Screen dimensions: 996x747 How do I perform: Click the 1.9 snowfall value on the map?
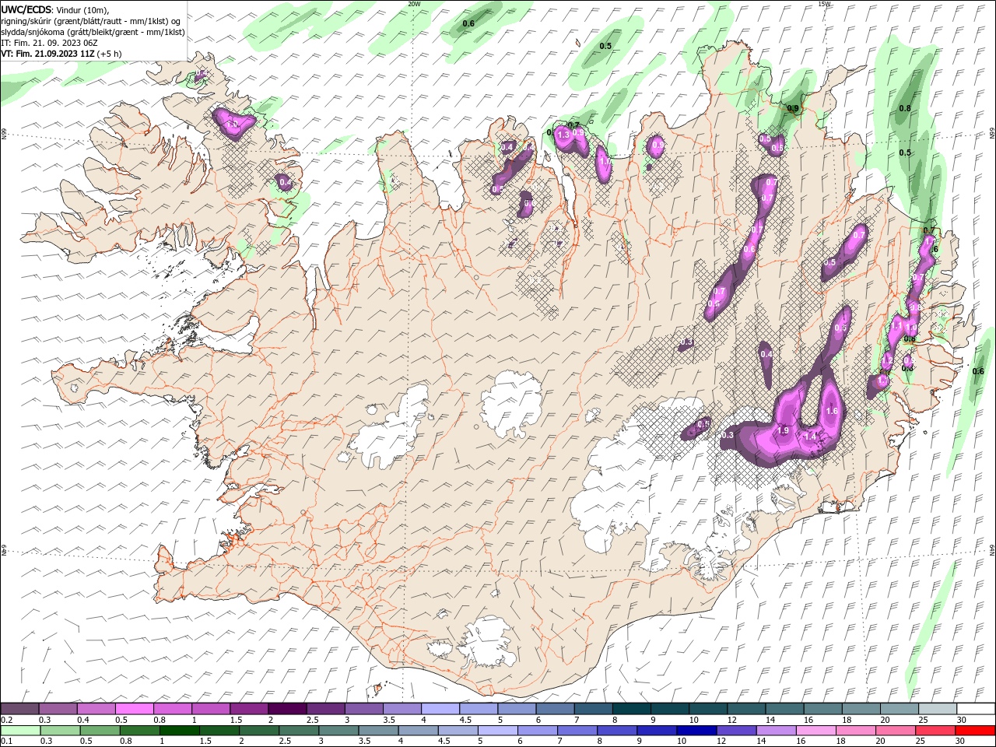point(784,430)
